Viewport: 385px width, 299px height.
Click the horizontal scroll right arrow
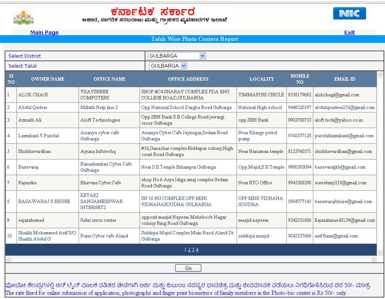point(374,259)
